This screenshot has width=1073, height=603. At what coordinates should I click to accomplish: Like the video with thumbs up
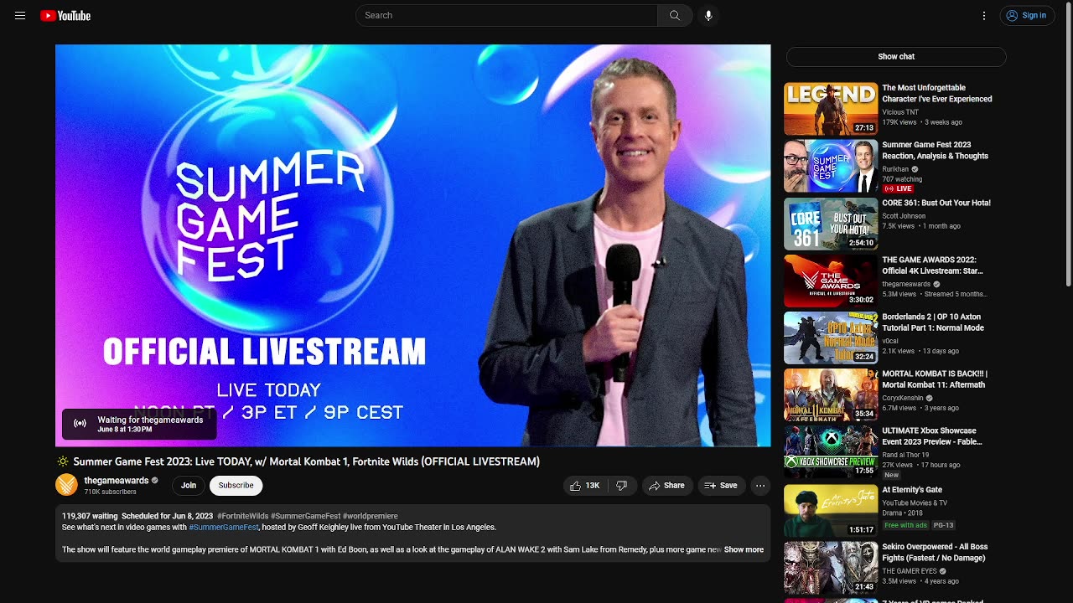[x=584, y=486]
